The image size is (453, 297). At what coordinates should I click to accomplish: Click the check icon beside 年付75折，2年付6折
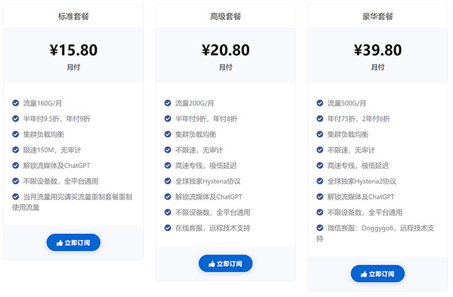coord(320,118)
